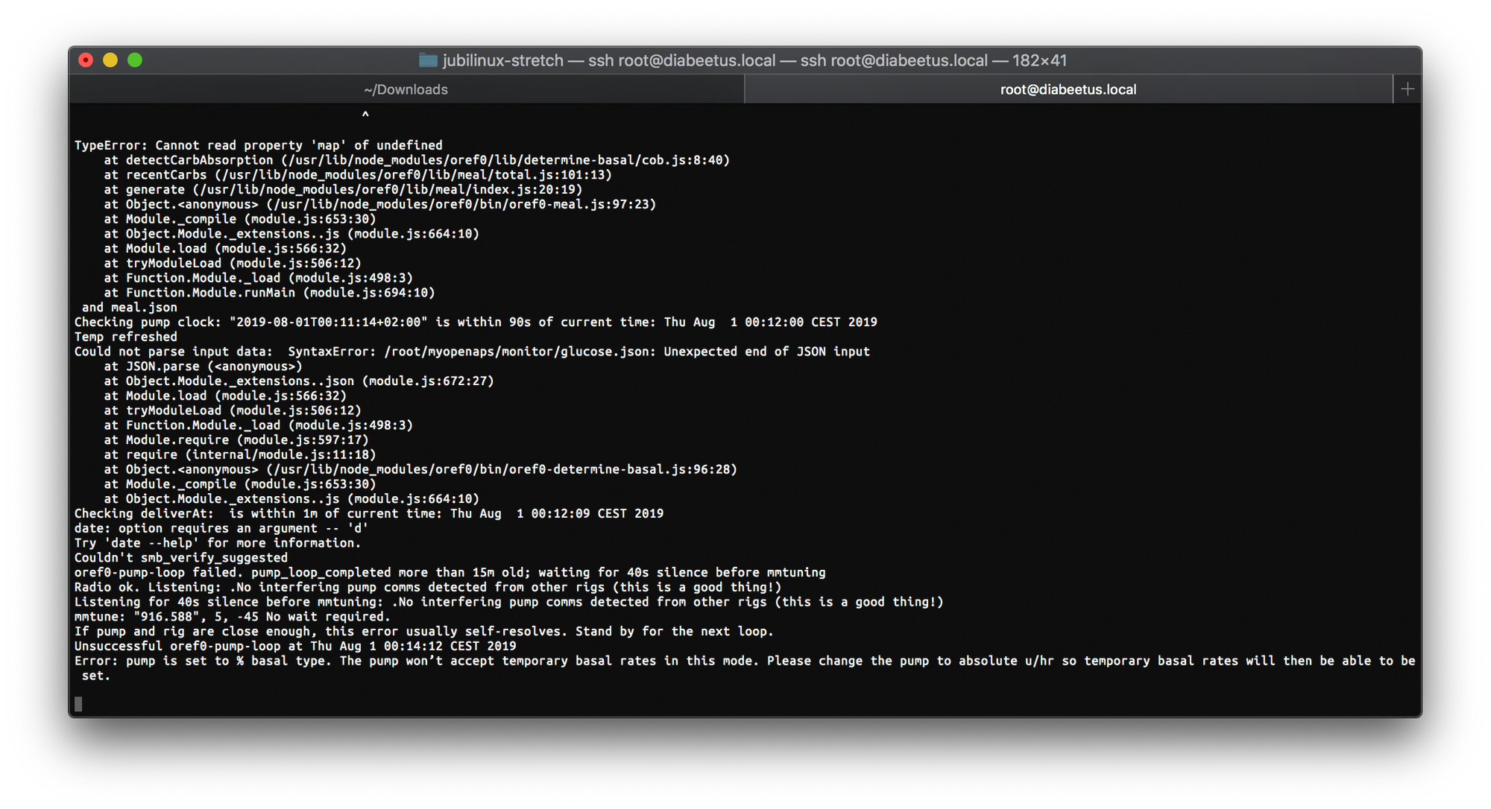Select the root@diabeetus.local tab
The image size is (1491, 809).
point(1068,89)
